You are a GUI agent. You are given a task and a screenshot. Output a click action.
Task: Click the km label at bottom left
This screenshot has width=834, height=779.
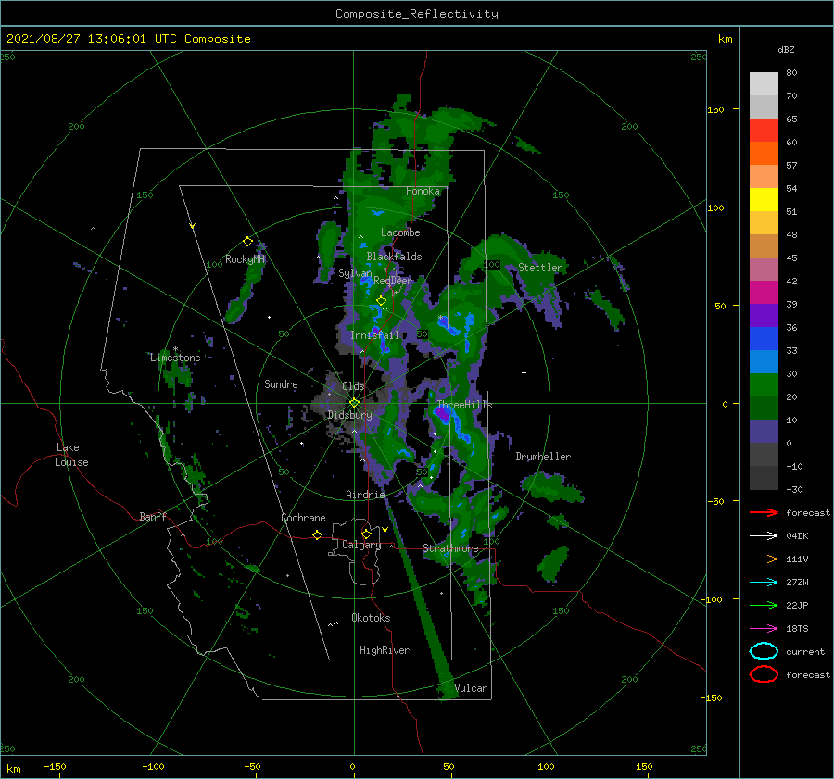pos(13,769)
